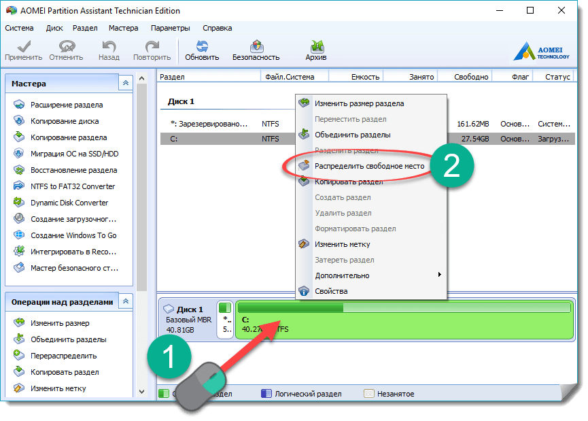
Task: Click the Расширение раздела wizard icon
Action: coord(19,105)
